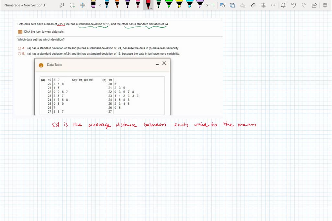Click the handwritten word 'distance'
Image resolution: width=332 pixels, height=221 pixels.
click(126, 124)
